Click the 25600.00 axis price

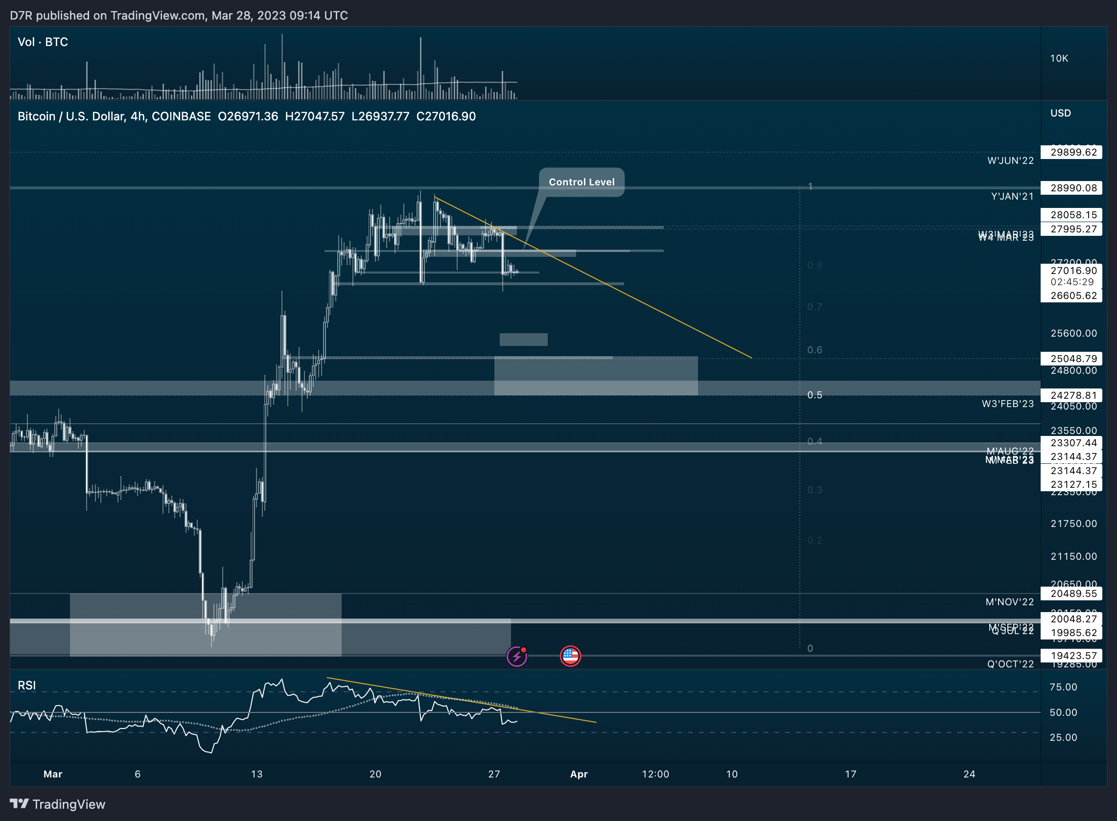click(1074, 334)
